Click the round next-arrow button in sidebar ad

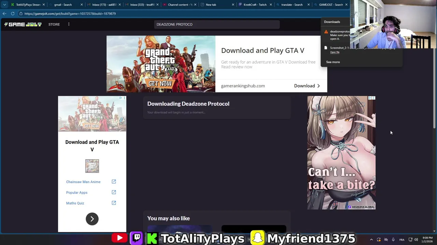point(92,219)
